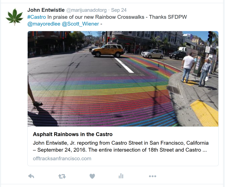
Task: Click the marijuana leaf profile avatar
Action: tap(15, 17)
